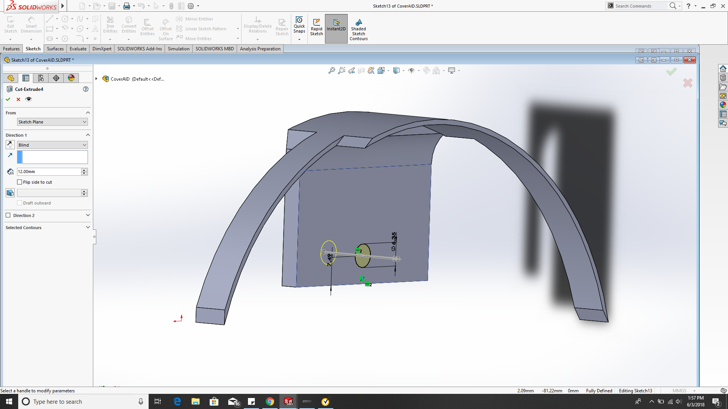Open the Sketch Plane dropdown
728x409 pixels.
(x=52, y=122)
